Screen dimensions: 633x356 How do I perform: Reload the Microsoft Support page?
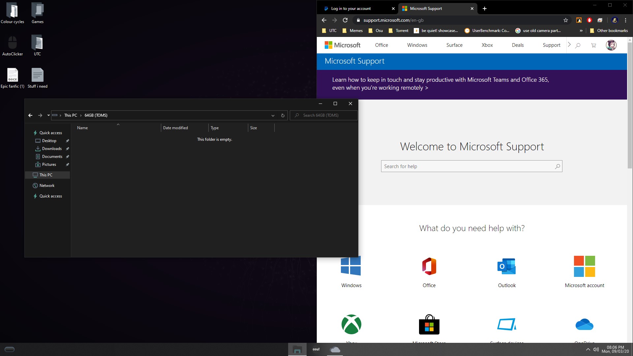[x=345, y=20]
